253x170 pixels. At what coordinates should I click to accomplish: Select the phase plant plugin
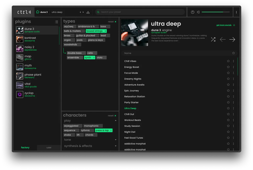(x=37, y=76)
